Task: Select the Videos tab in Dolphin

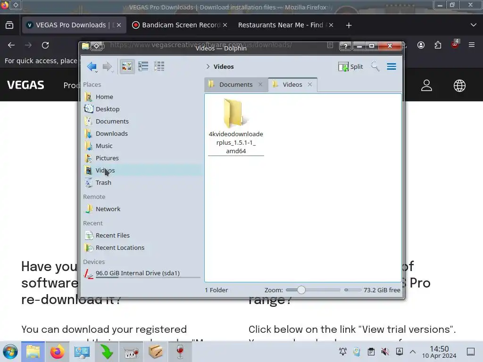Action: 292,84
